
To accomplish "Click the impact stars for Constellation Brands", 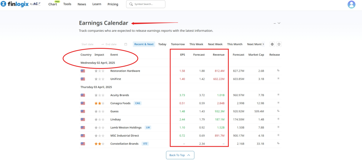I will 99,144.
